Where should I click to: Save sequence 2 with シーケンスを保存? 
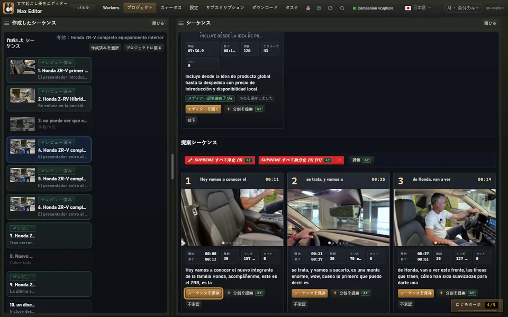point(310,293)
